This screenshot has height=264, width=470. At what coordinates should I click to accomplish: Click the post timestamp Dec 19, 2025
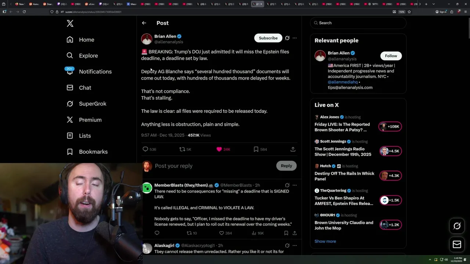click(163, 135)
